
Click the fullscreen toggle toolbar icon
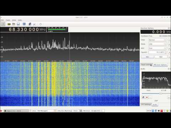[41, 24]
